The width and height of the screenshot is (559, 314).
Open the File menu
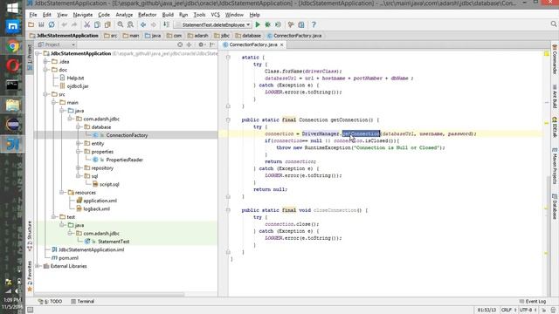pyautogui.click(x=33, y=15)
